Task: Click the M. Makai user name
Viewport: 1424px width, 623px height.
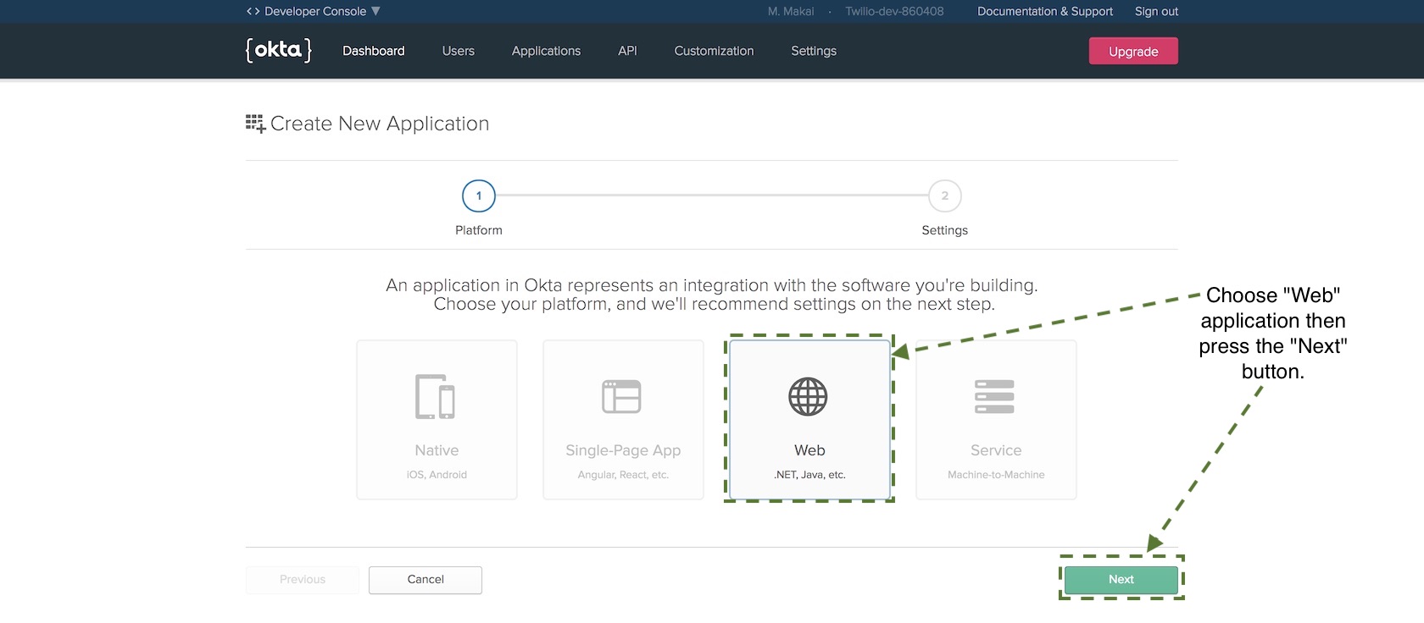Action: tap(791, 11)
